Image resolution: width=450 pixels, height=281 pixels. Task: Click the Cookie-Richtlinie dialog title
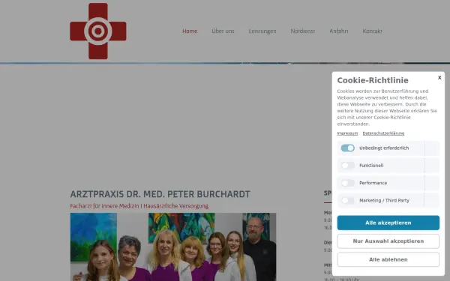click(373, 80)
